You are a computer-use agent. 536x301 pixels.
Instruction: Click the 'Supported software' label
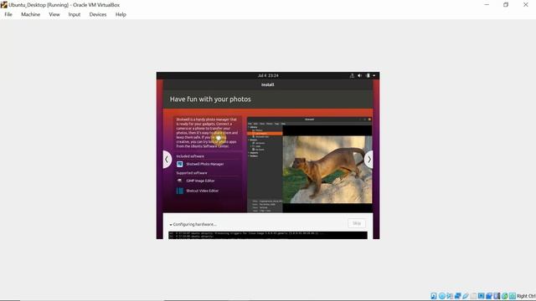coord(192,173)
